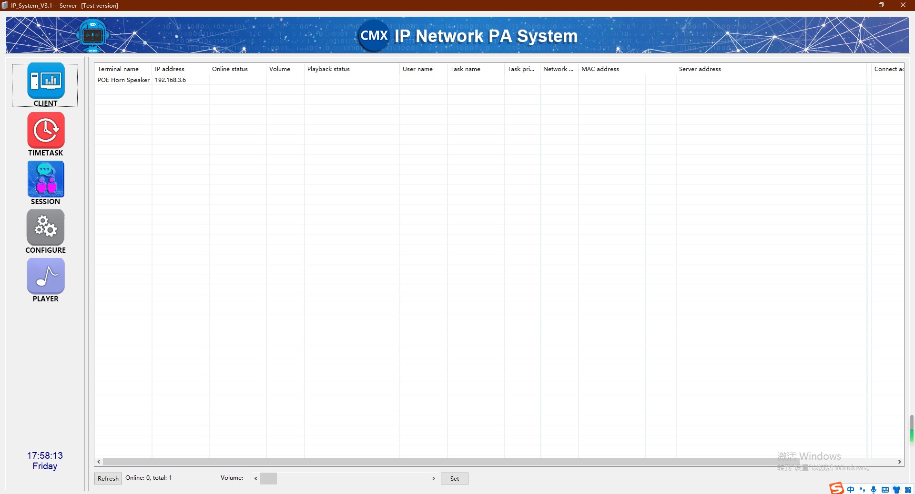Click the Refresh button
Screen dimensions: 915x494
click(108, 478)
